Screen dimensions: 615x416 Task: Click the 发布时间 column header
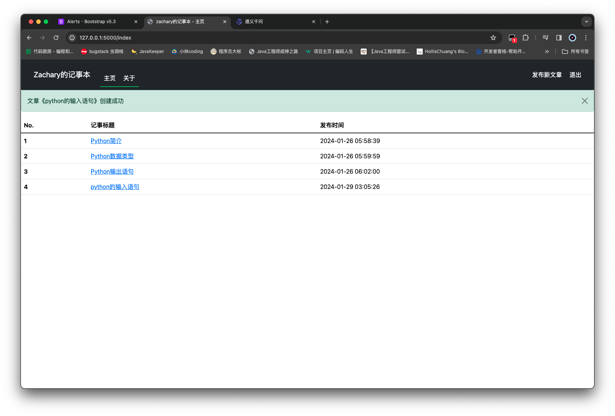pos(332,125)
